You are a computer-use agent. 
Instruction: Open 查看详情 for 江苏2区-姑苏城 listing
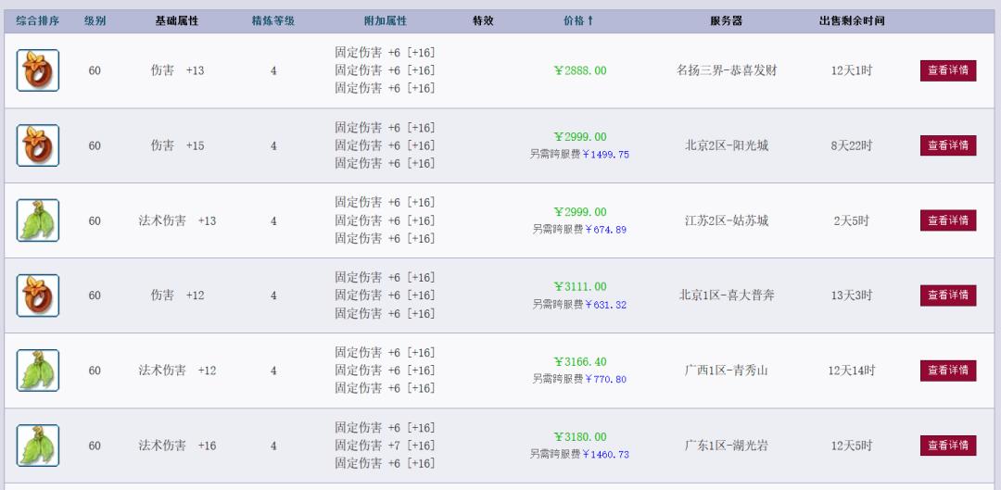(948, 220)
